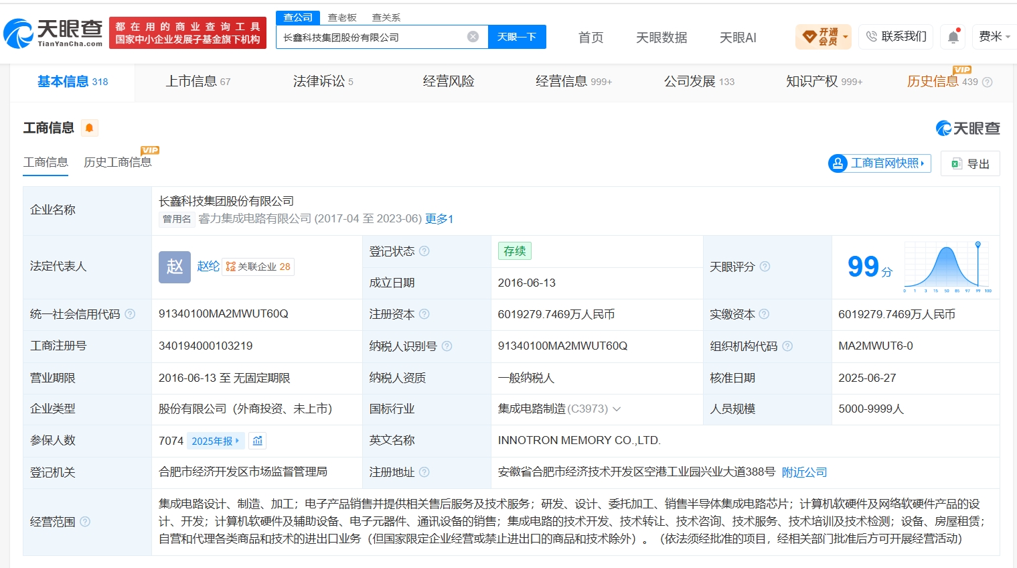Open the chart icon next to 2025年报
This screenshot has width=1017, height=568.
click(x=258, y=441)
